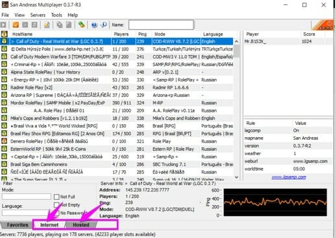
Task: Click the Delete Server toolbar icon
Action: (x=25, y=25)
